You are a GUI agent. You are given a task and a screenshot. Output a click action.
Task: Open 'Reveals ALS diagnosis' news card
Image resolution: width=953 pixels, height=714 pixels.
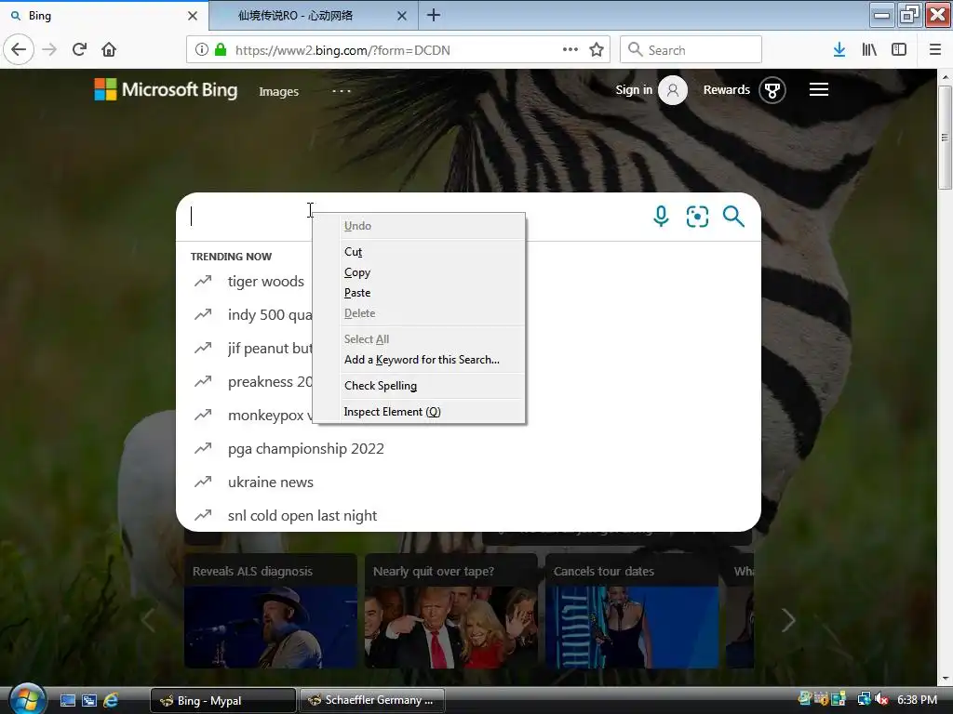point(271,611)
